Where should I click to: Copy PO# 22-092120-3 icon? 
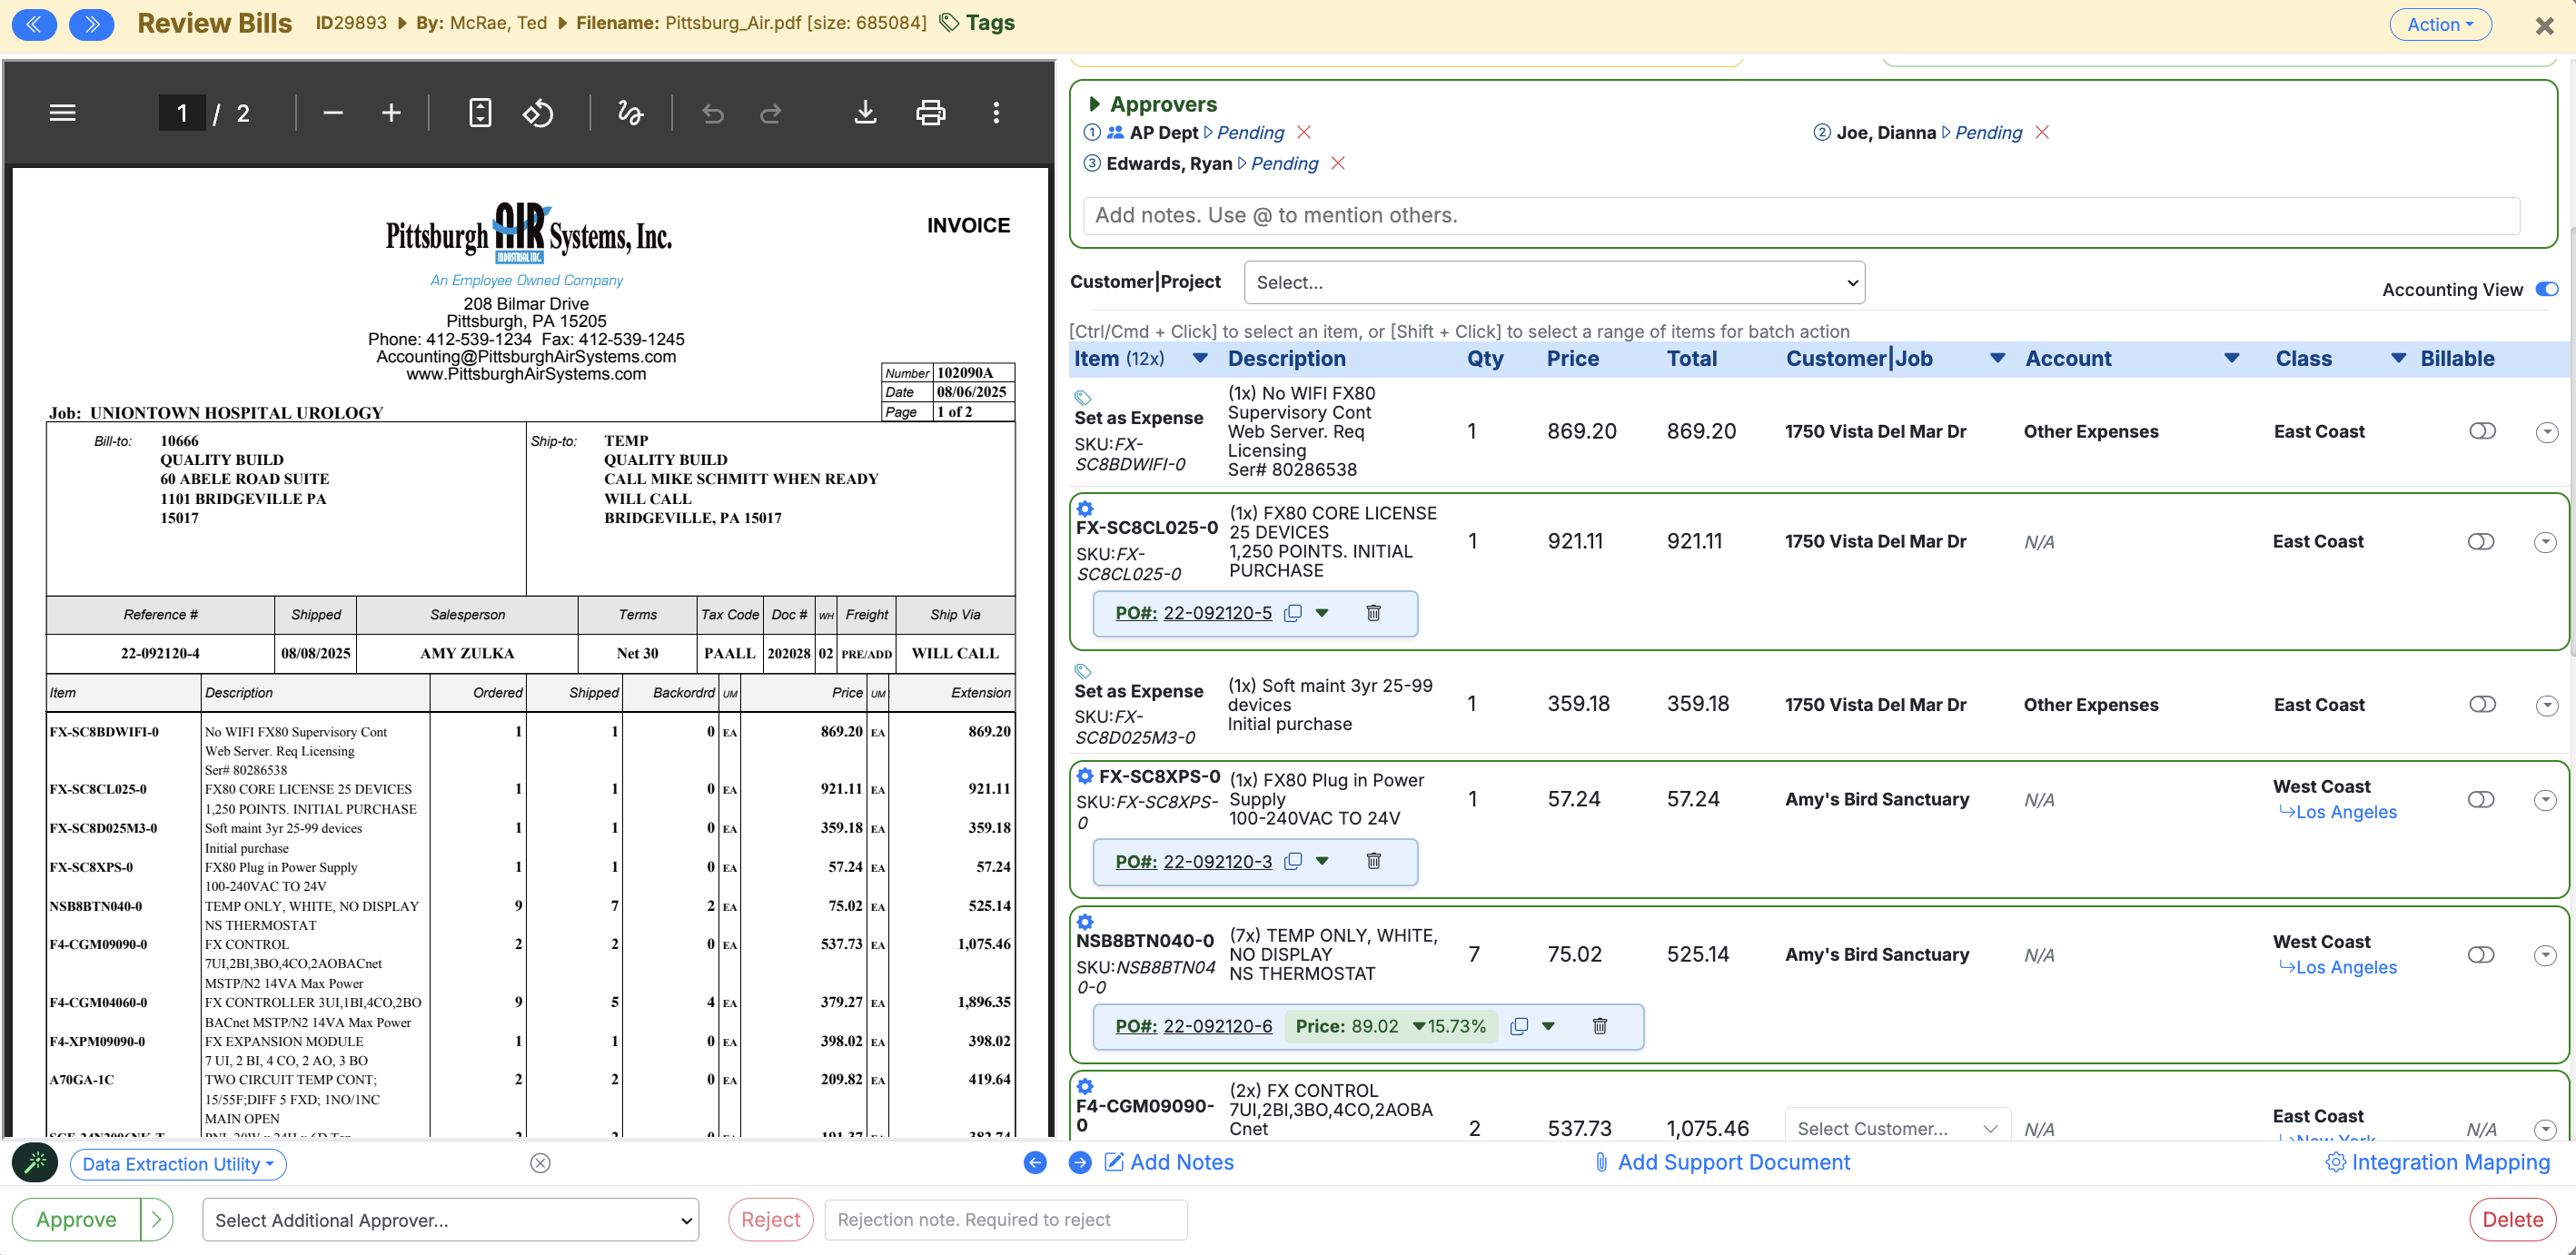tap(1293, 861)
